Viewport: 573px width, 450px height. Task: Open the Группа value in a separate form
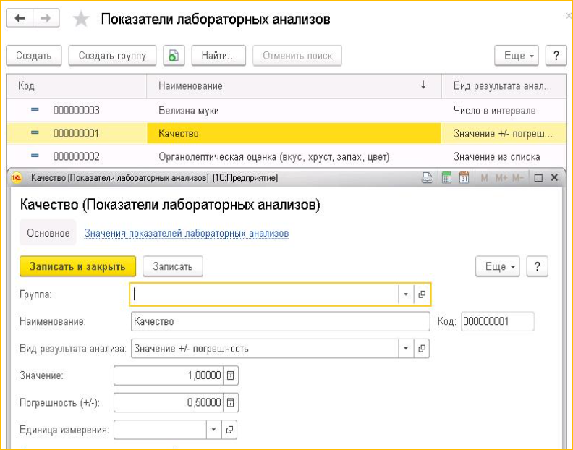[422, 294]
